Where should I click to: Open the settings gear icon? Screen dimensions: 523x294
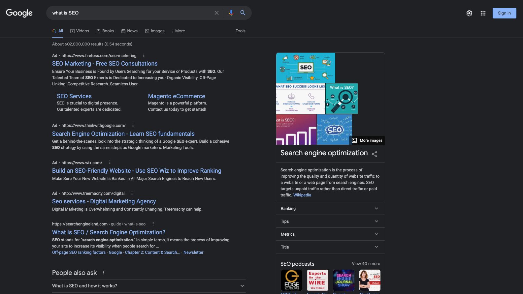point(469,13)
